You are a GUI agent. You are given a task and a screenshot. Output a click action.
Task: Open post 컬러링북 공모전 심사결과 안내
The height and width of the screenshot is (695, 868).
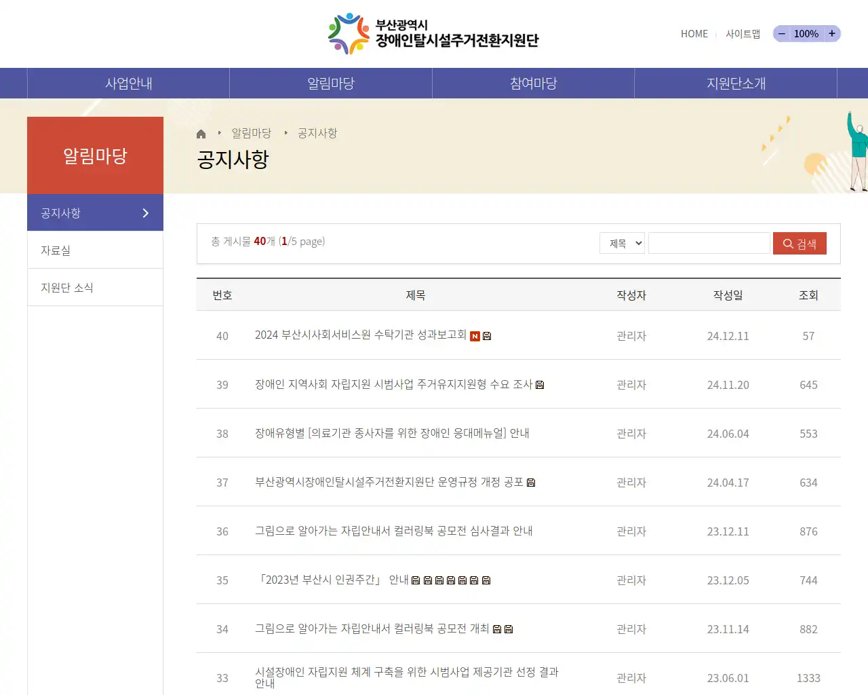pyautogui.click(x=394, y=531)
